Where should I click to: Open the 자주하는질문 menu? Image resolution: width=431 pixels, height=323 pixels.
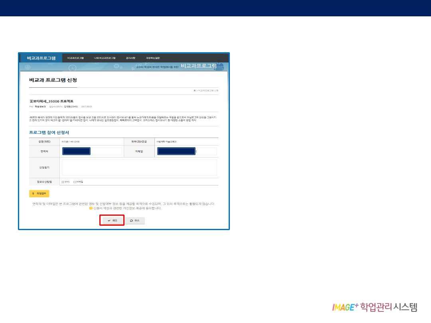tap(153, 58)
